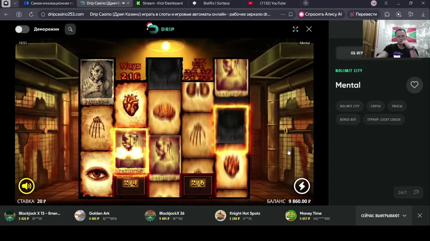Click the DRIP logo

[161, 28]
